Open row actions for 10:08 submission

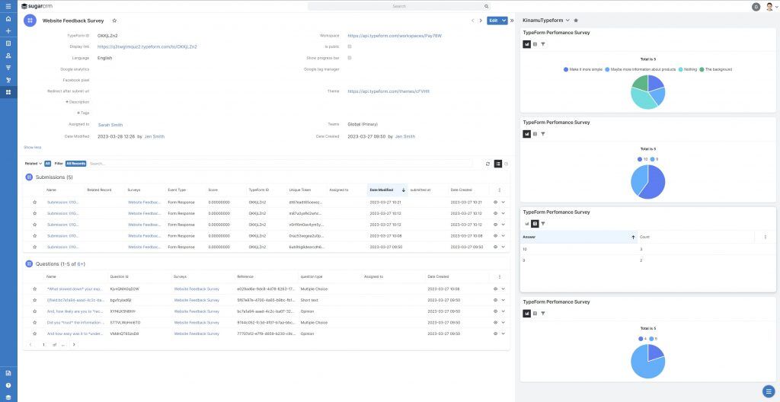pyautogui.click(x=503, y=236)
